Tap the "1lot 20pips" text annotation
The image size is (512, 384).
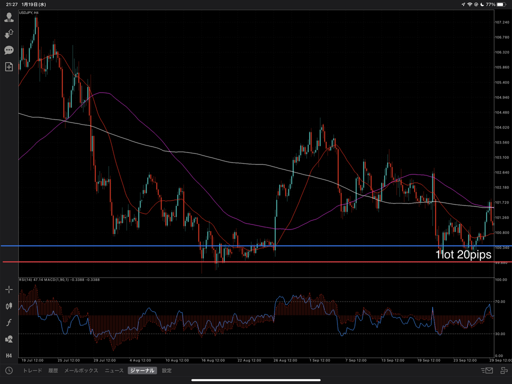pyautogui.click(x=463, y=254)
